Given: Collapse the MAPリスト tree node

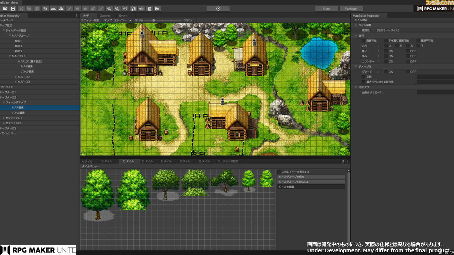Looking at the screenshot, I should pyautogui.click(x=10, y=56).
